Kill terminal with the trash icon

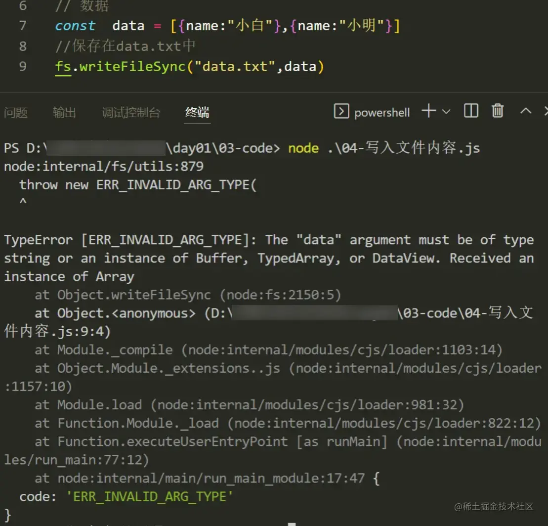tap(497, 111)
